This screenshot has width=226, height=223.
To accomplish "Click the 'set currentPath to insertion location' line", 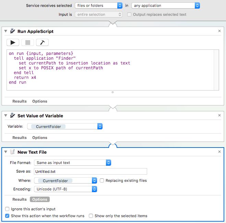I will [x=74, y=63].
